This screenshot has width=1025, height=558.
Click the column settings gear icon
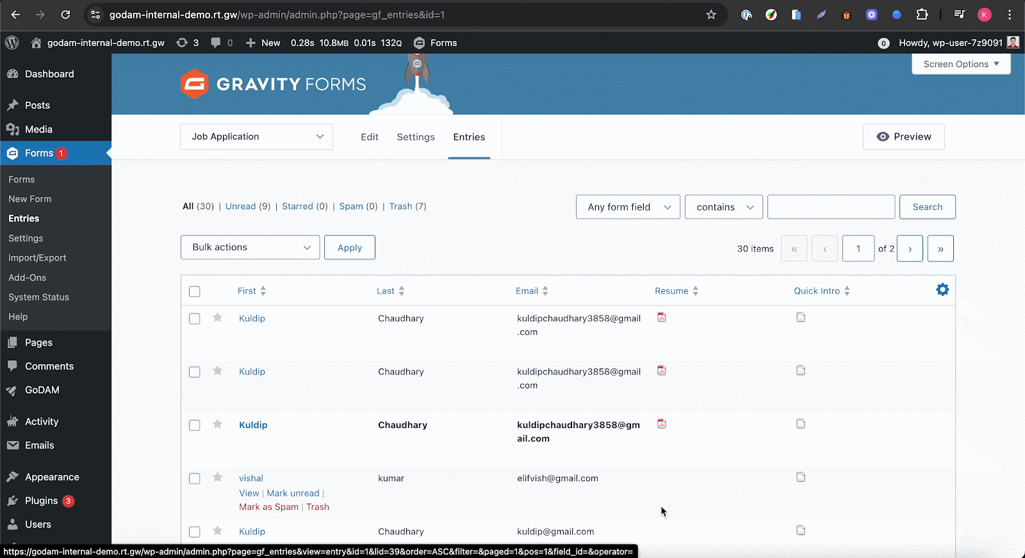[942, 290]
